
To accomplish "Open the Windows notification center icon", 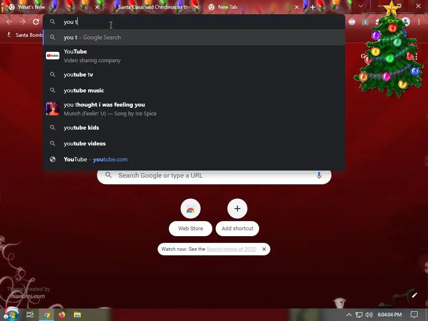I will point(414,315).
